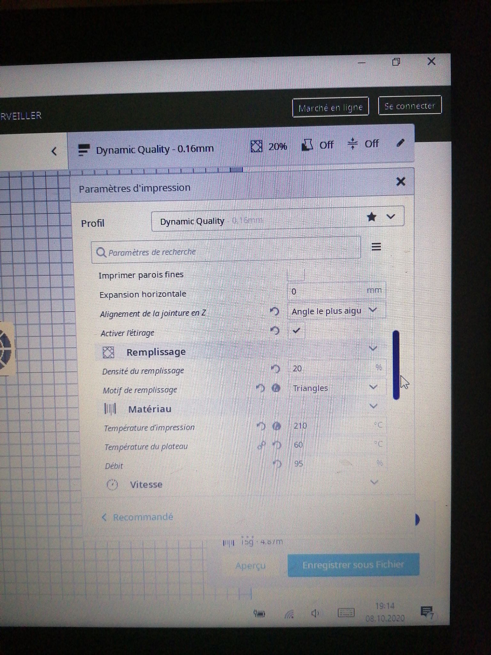Open the taskbar clock and date

[385, 612]
